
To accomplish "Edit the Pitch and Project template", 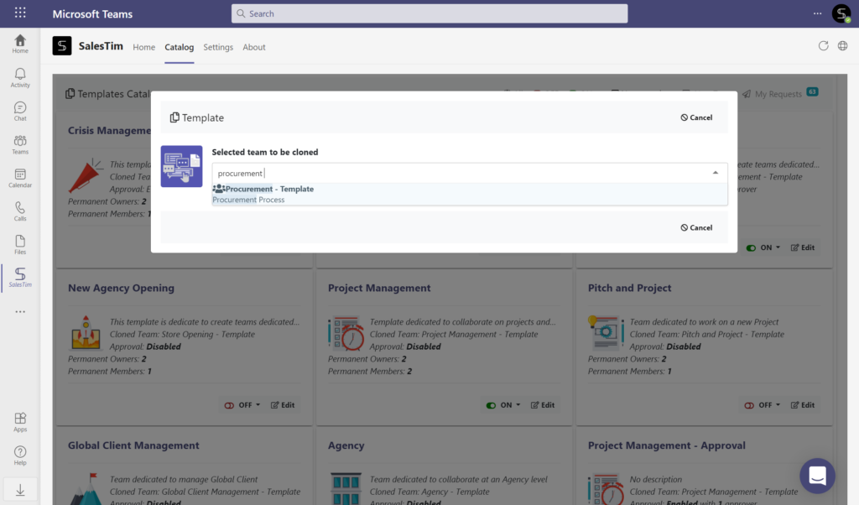I will click(x=803, y=405).
